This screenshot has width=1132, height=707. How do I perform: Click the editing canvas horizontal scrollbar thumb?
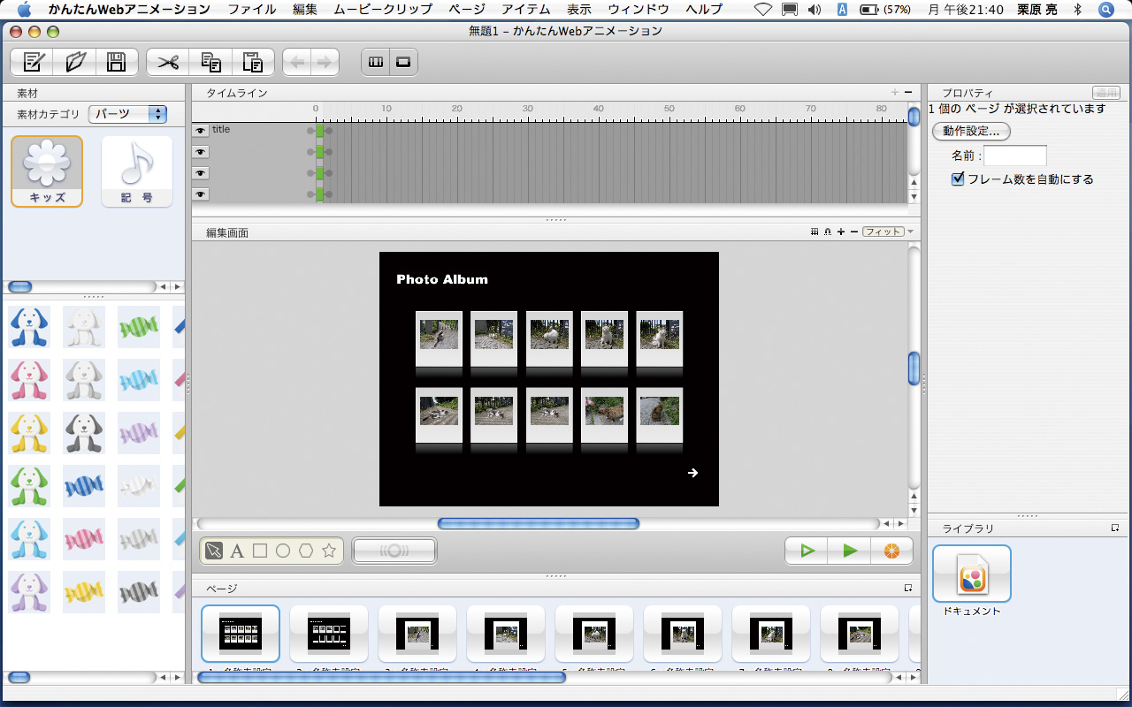tap(538, 524)
